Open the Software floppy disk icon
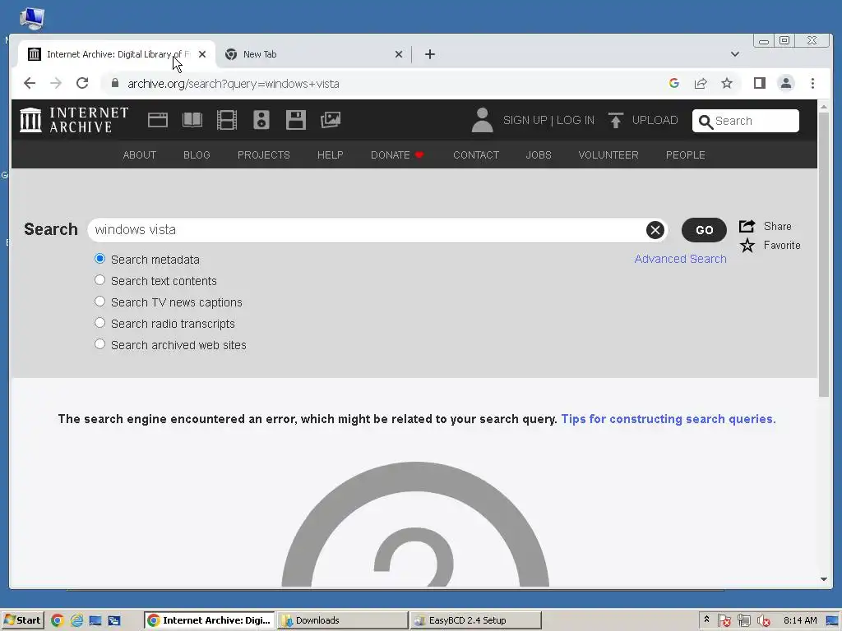Viewport: 842px width, 631px height. click(x=295, y=120)
